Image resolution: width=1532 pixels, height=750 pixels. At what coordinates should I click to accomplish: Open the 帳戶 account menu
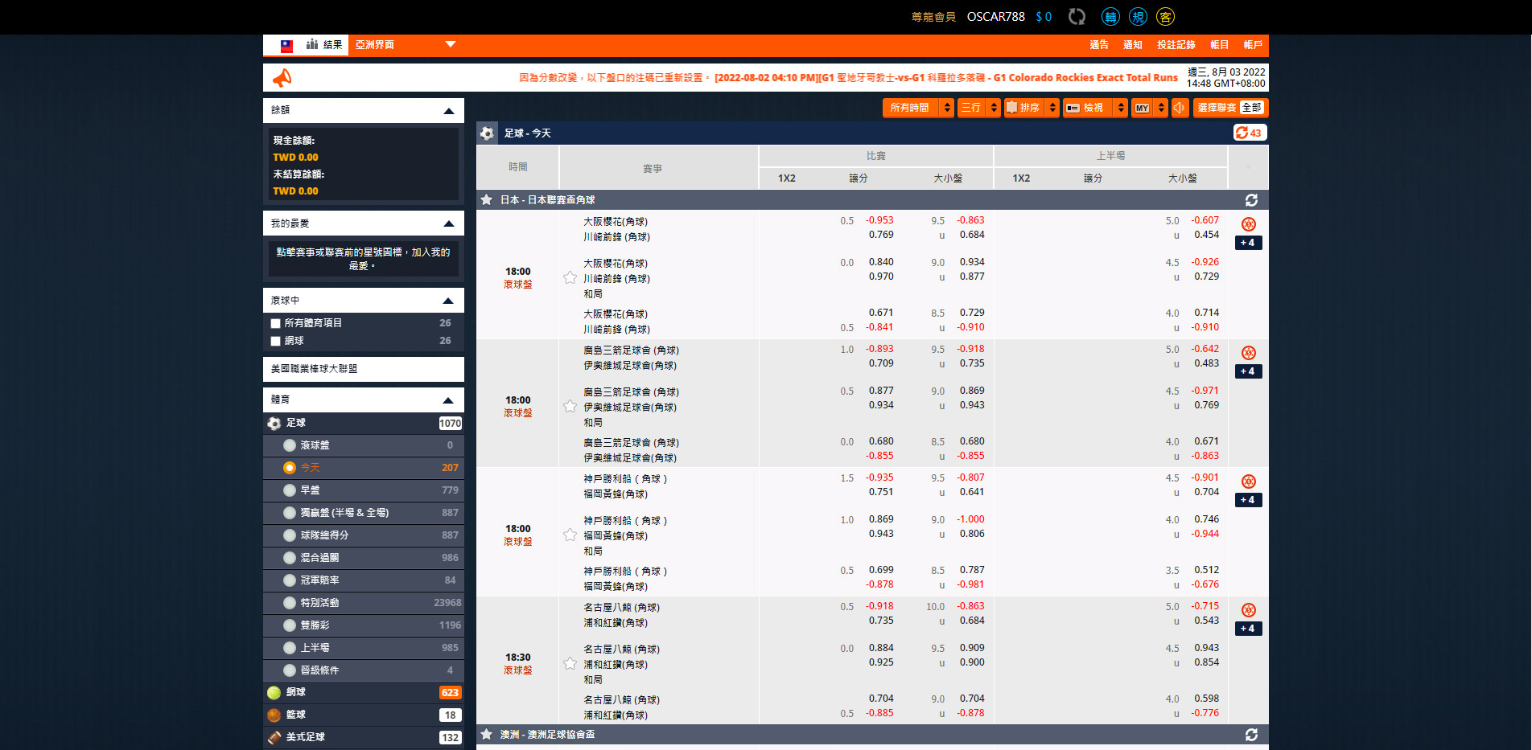tap(1252, 45)
